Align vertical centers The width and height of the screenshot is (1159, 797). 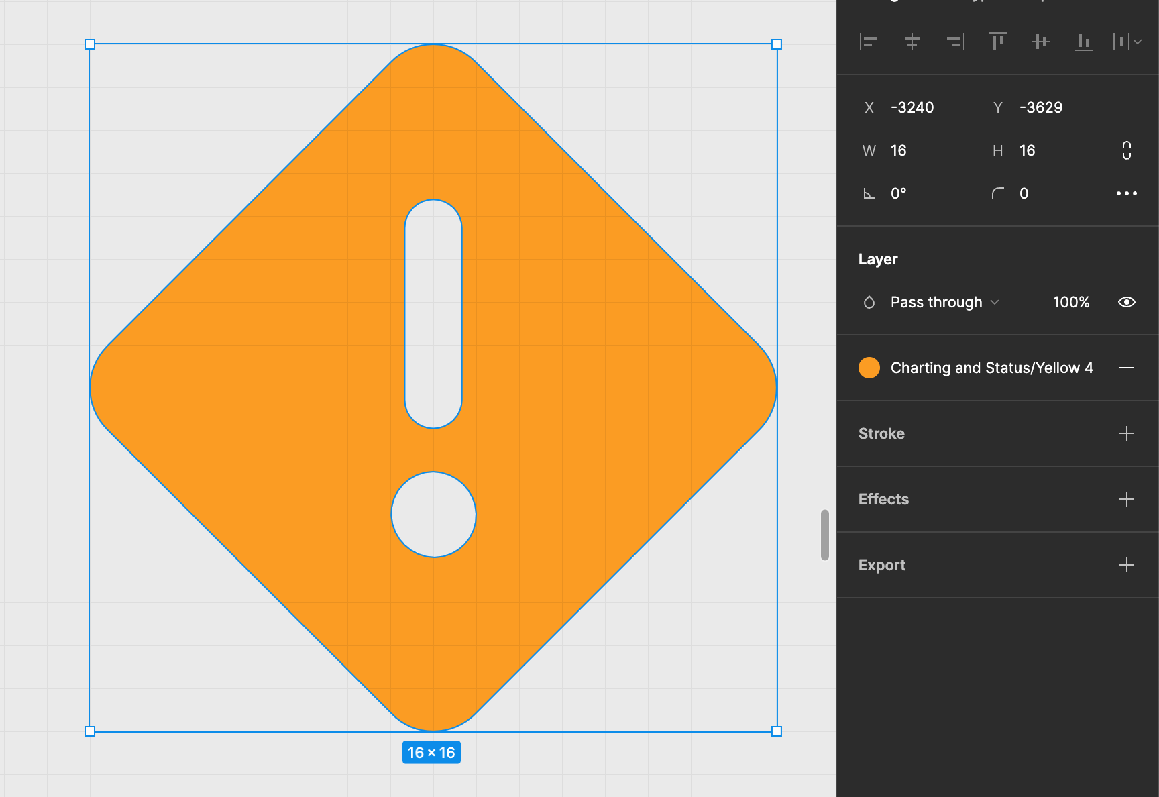(1041, 42)
